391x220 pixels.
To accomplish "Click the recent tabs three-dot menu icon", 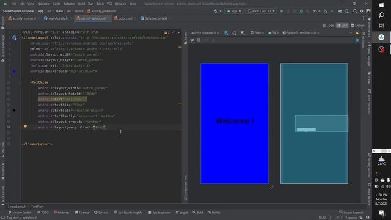I will (364, 18).
